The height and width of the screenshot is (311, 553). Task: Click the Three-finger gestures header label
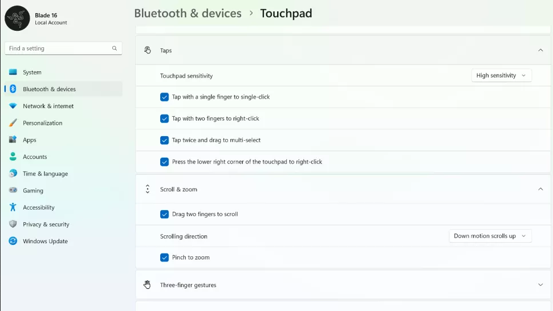(188, 285)
